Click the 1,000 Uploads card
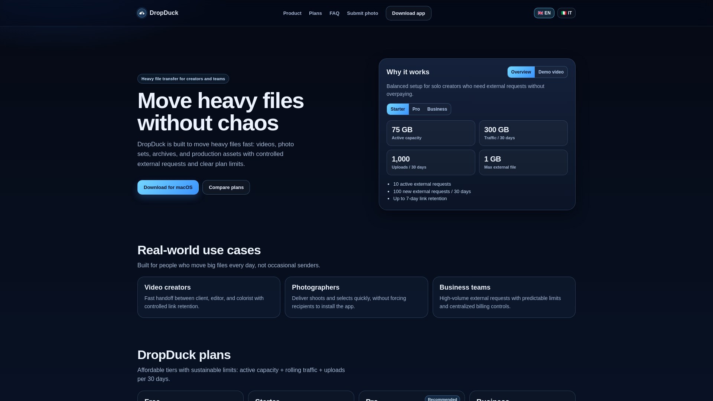The height and width of the screenshot is (401, 713). [x=431, y=162]
